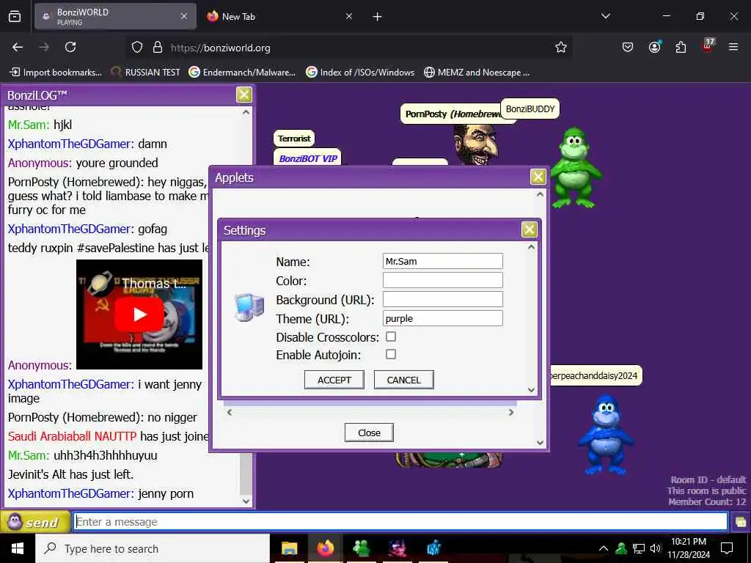This screenshot has height=563, width=751.
Task: Open the Endermanch/Malware bookmark
Action: (242, 73)
